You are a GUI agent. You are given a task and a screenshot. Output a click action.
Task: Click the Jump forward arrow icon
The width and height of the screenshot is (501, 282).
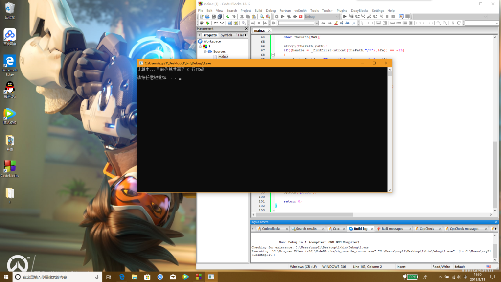[x=329, y=23]
